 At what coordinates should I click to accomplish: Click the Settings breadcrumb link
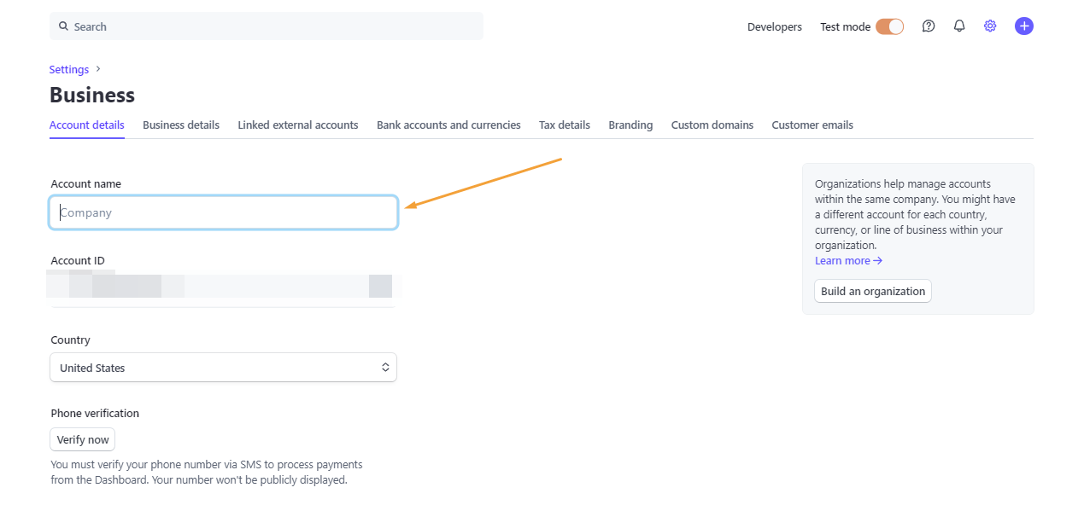tap(69, 69)
